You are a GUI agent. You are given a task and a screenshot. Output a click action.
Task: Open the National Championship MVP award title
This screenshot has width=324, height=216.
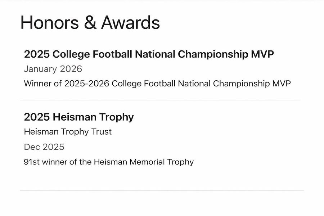[x=149, y=54]
